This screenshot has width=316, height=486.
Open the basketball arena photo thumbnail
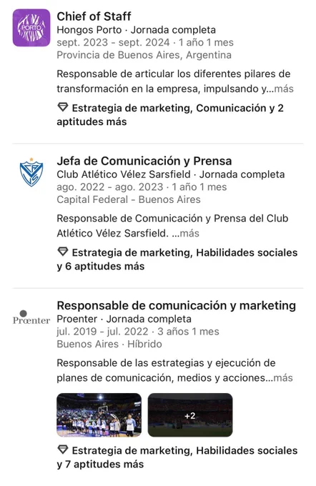pos(99,415)
